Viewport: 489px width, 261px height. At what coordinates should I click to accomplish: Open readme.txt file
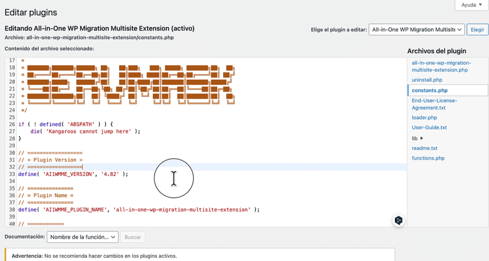[x=425, y=148]
